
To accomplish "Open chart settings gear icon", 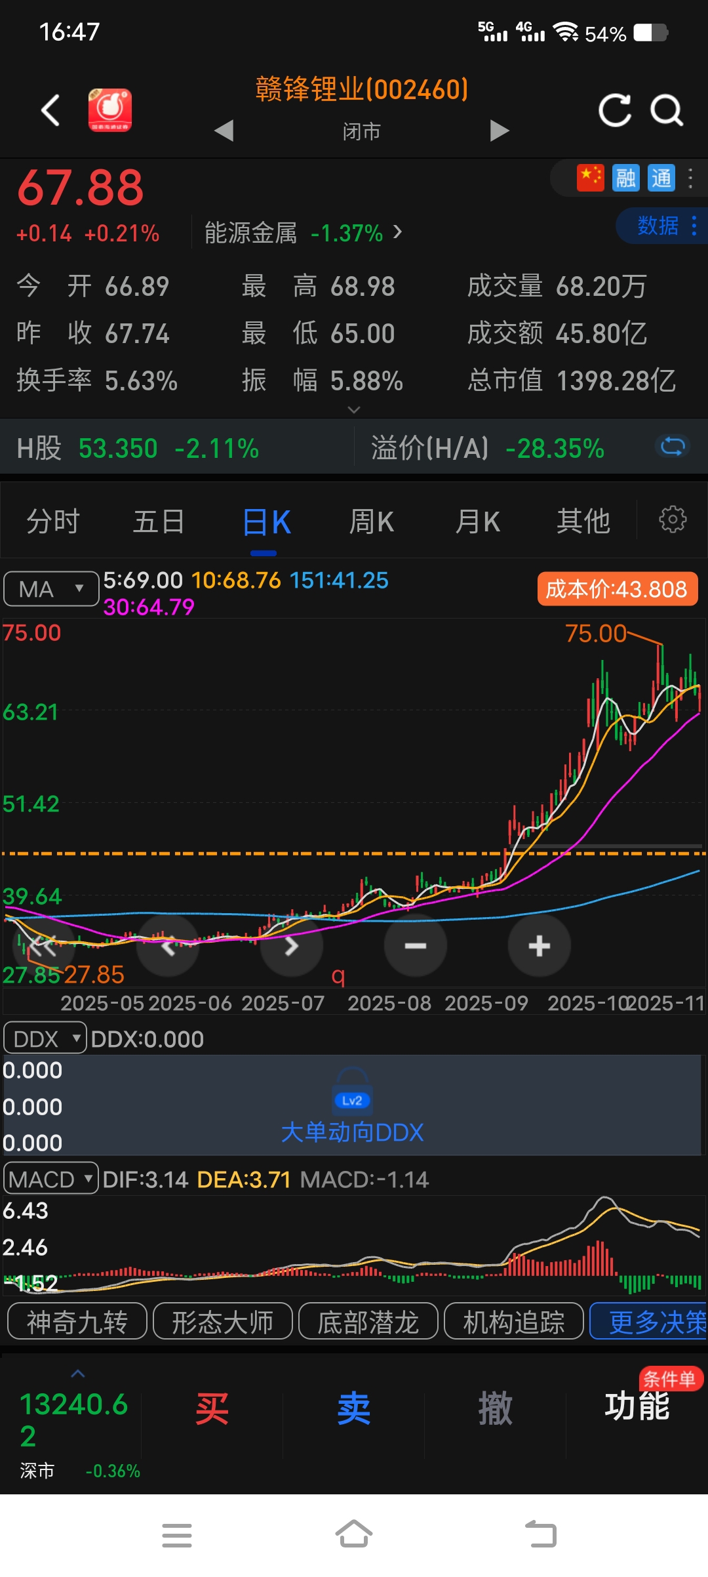I will pyautogui.click(x=673, y=520).
